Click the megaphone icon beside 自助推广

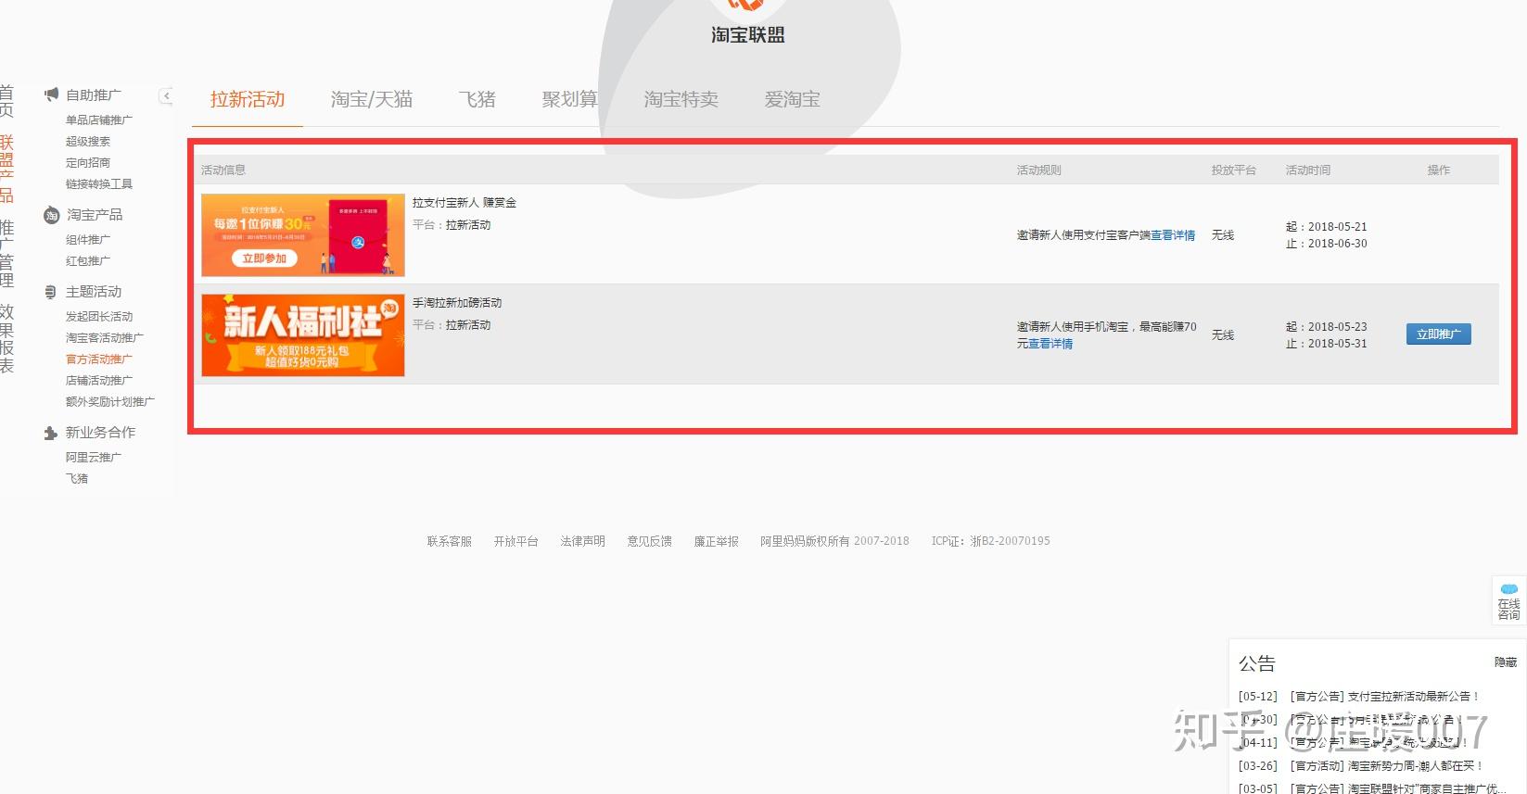[x=51, y=95]
